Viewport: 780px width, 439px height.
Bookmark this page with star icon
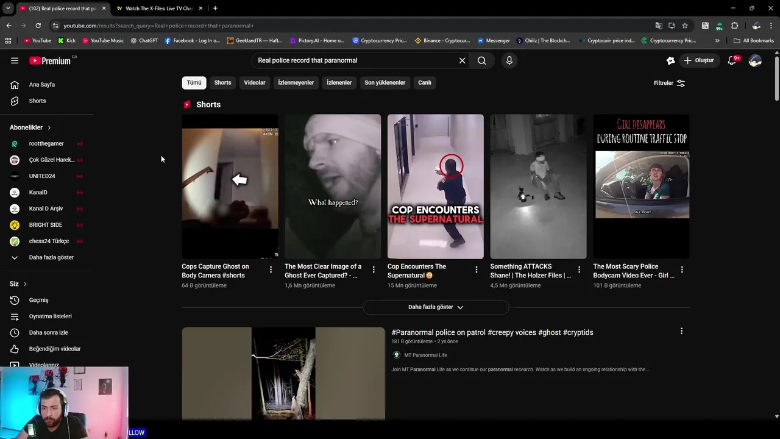coord(685,26)
